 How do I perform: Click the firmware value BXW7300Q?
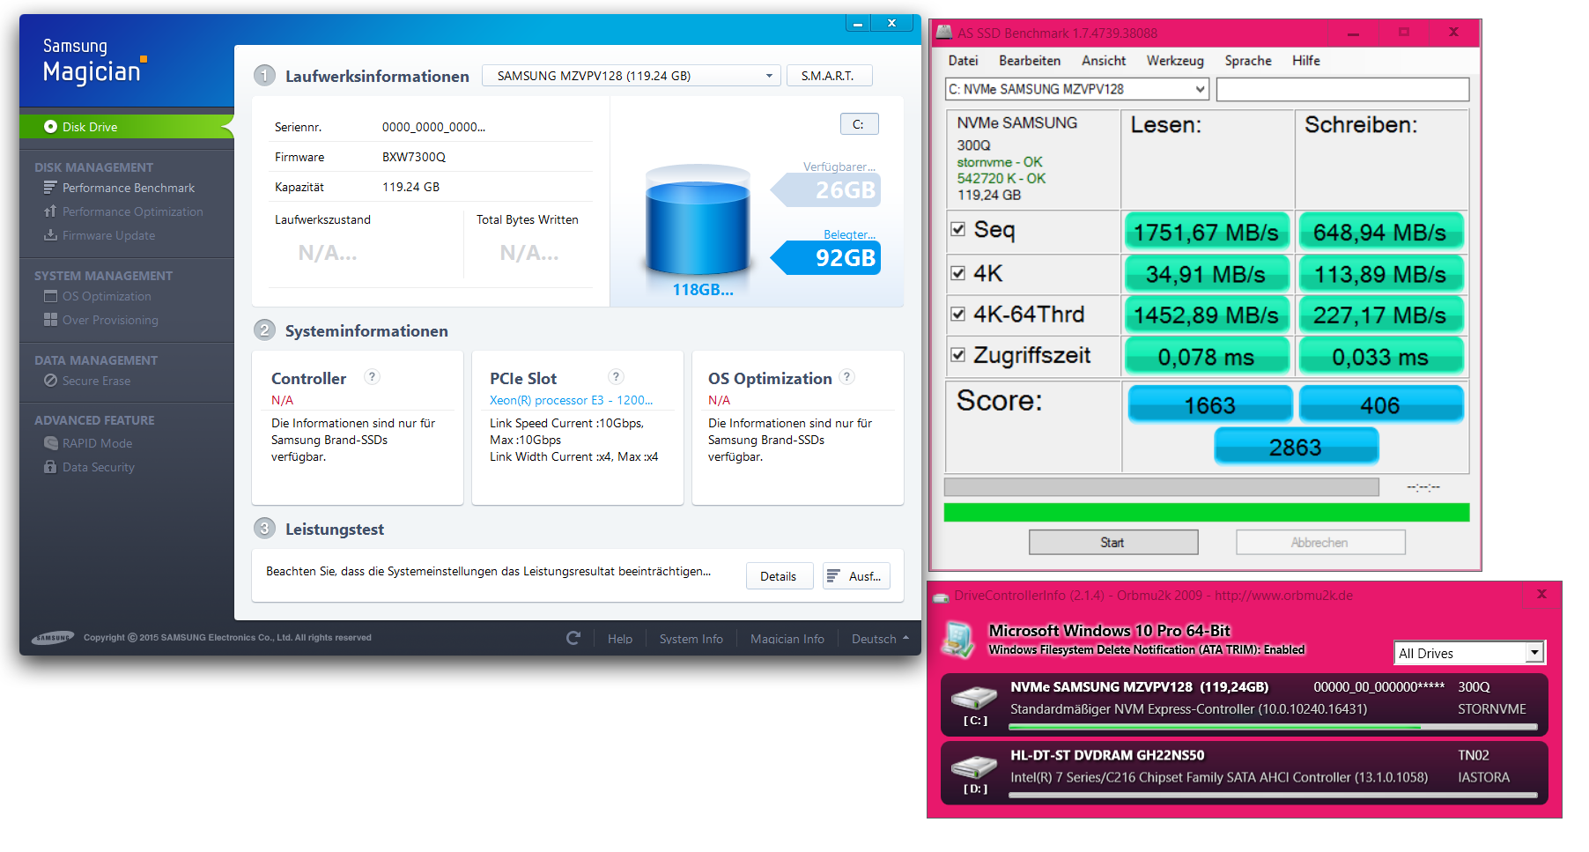414,157
